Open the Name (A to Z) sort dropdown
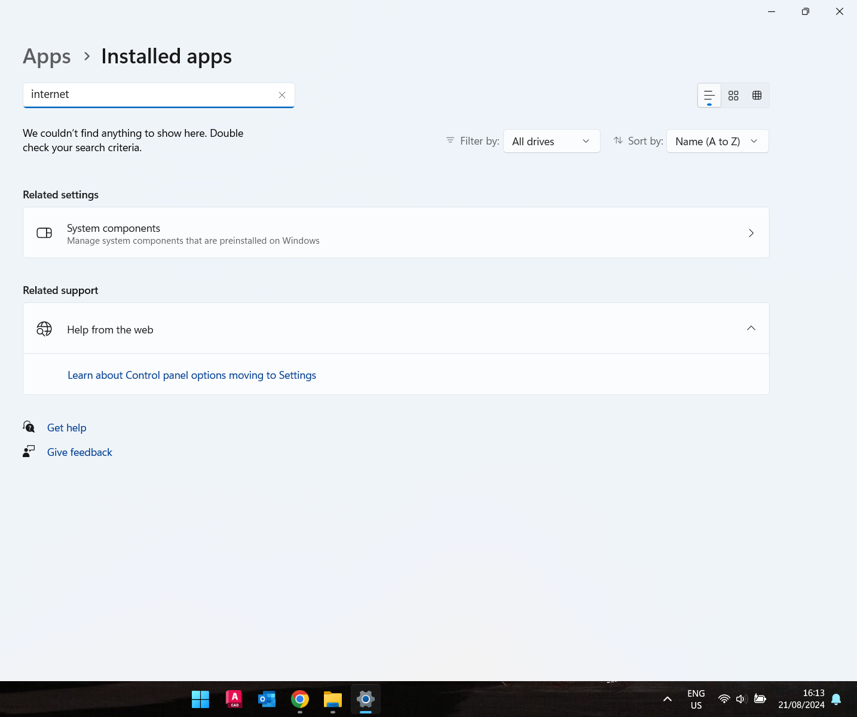Viewport: 857px width, 717px height. tap(718, 141)
